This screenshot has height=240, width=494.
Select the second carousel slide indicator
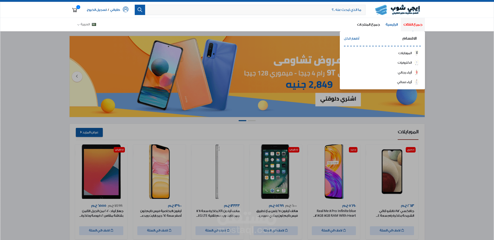coord(252,121)
